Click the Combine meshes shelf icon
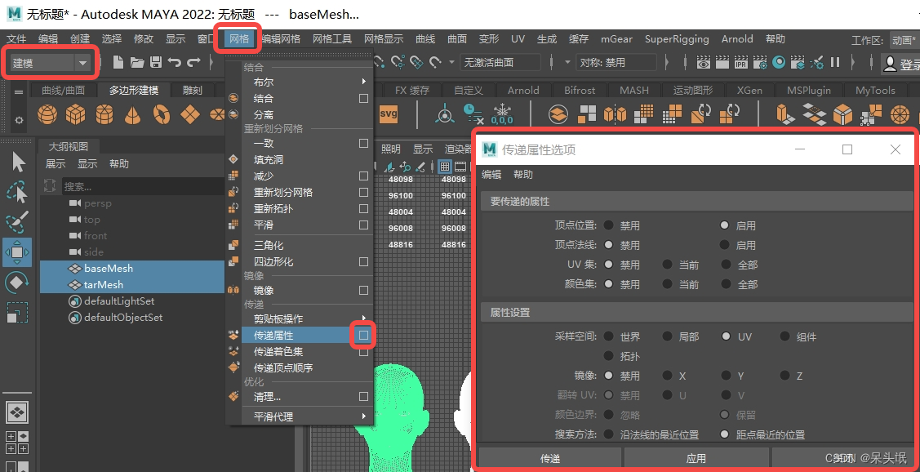The width and height of the screenshot is (920, 472). tap(558, 114)
